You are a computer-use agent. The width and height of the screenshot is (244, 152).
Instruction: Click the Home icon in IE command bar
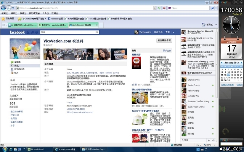tap(203, 25)
